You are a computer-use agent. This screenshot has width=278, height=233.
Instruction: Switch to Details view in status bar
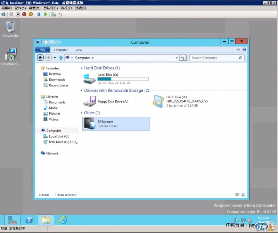click(237, 194)
